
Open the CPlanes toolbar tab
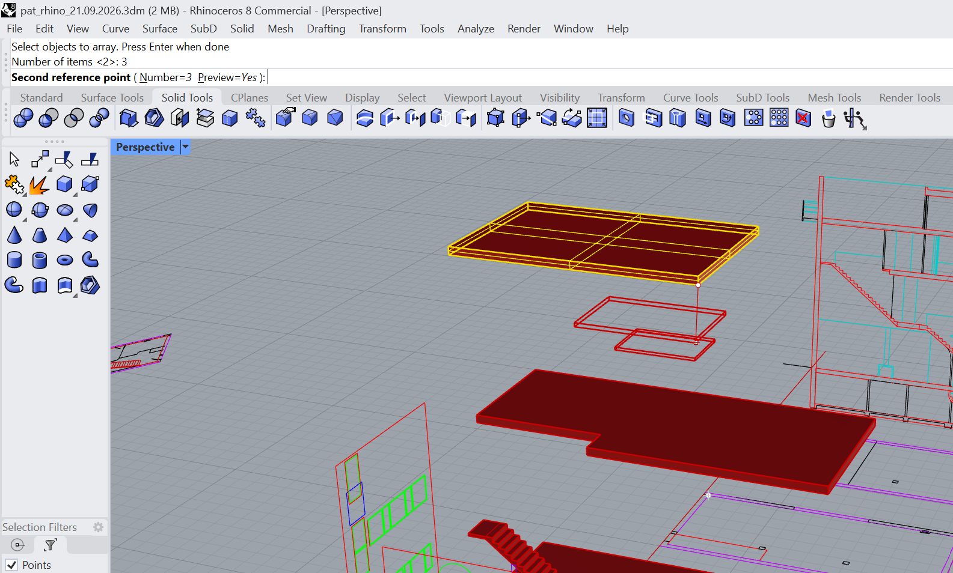tap(250, 98)
